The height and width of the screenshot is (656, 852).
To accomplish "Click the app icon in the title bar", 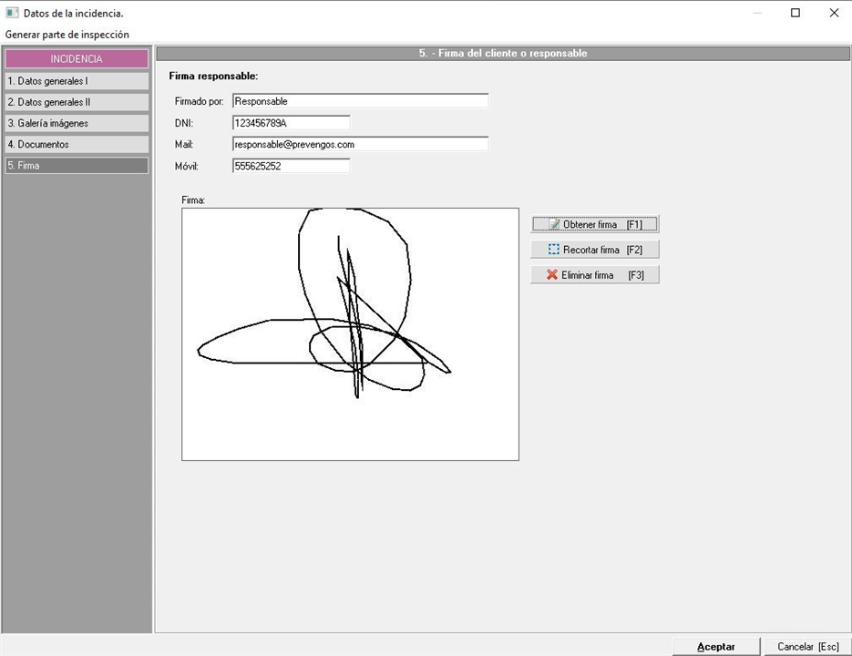I will 12,13.
